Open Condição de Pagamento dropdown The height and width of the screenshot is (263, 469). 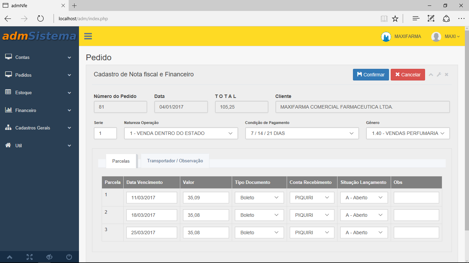pos(302,133)
